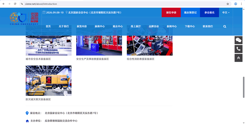Click the red 展位申请 button
This screenshot has width=245, height=124.
[171, 13]
